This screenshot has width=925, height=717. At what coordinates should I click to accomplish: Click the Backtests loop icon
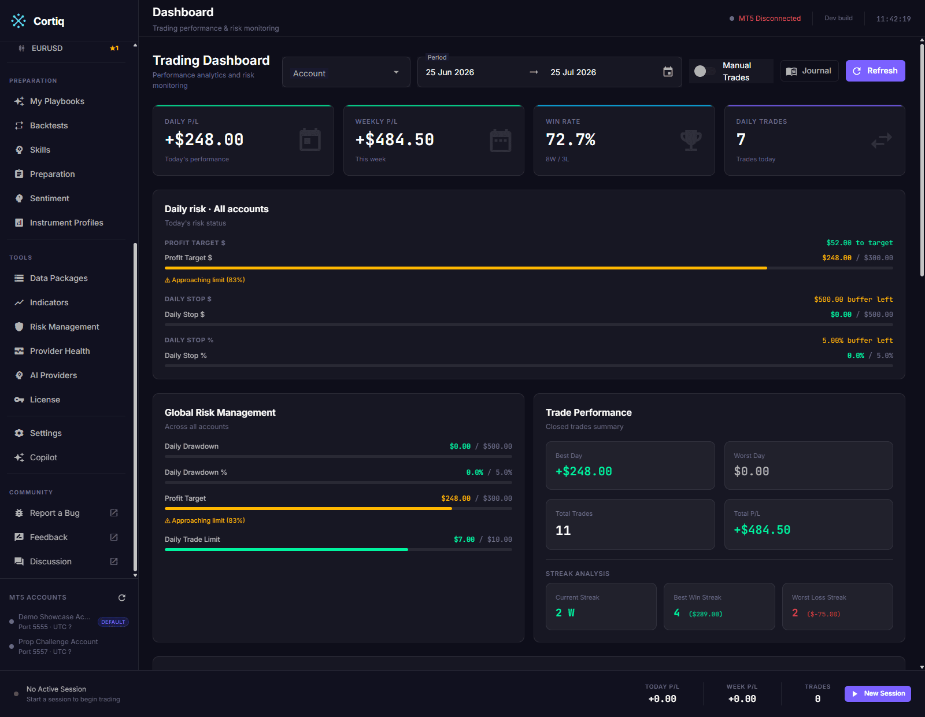19,125
